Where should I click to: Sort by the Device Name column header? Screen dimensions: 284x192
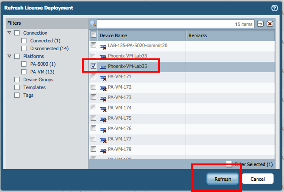(141, 35)
